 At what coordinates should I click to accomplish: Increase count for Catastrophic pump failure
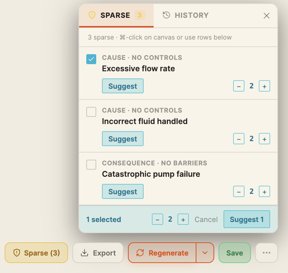tap(264, 191)
